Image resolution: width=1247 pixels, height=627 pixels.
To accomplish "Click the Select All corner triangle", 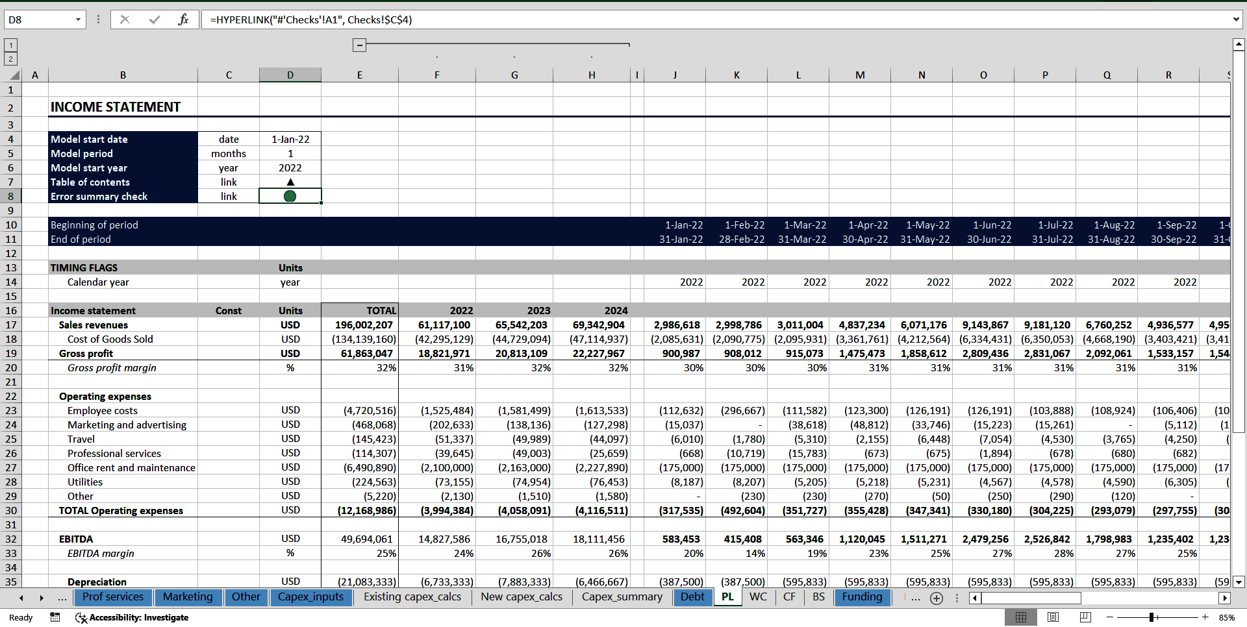I will (13, 75).
